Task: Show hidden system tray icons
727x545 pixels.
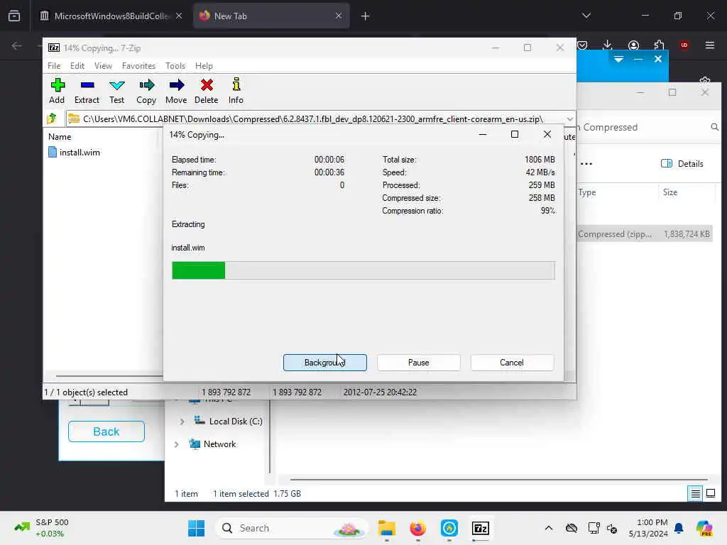Action: point(549,528)
